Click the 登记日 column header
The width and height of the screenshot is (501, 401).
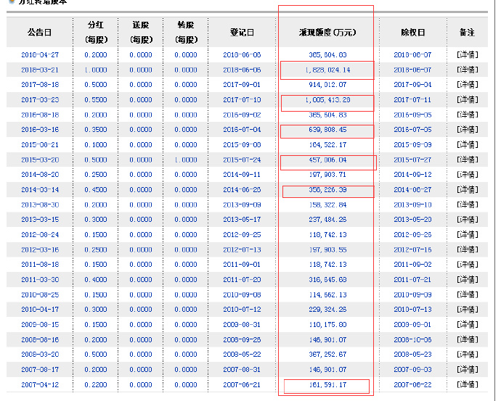point(242,32)
